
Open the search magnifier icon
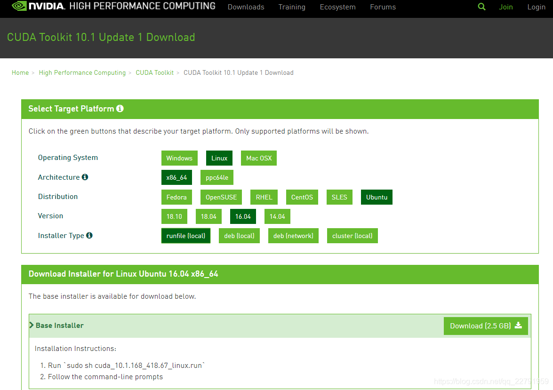(x=481, y=7)
